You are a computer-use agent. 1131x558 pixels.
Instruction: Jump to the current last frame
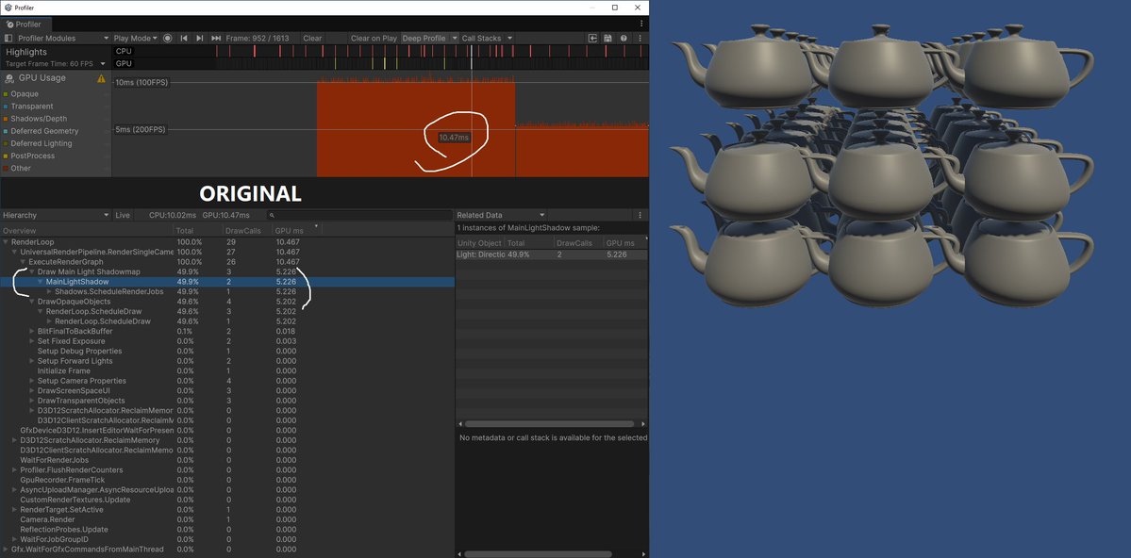216,39
